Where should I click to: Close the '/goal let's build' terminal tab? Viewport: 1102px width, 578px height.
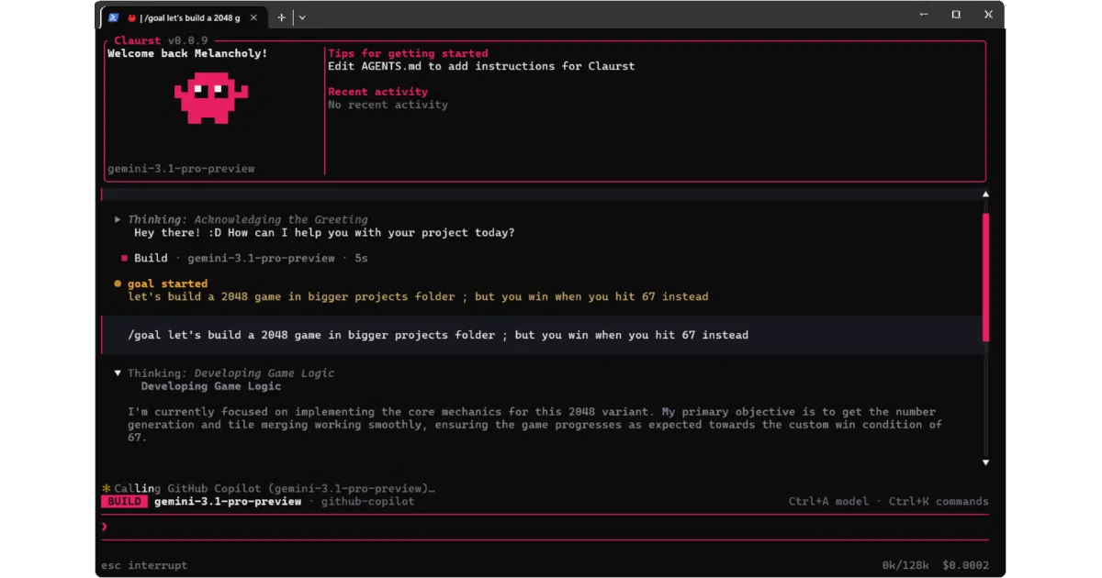coord(253,17)
